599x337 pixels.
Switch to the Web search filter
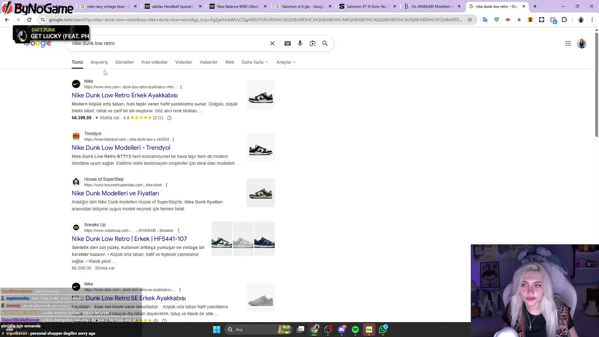point(229,62)
